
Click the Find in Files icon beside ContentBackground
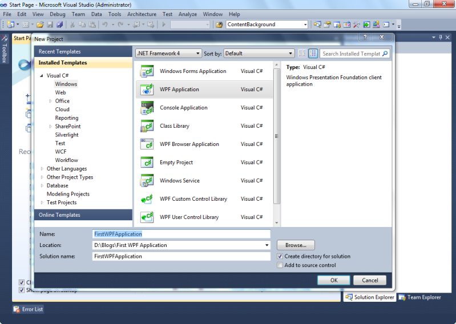tap(219, 25)
